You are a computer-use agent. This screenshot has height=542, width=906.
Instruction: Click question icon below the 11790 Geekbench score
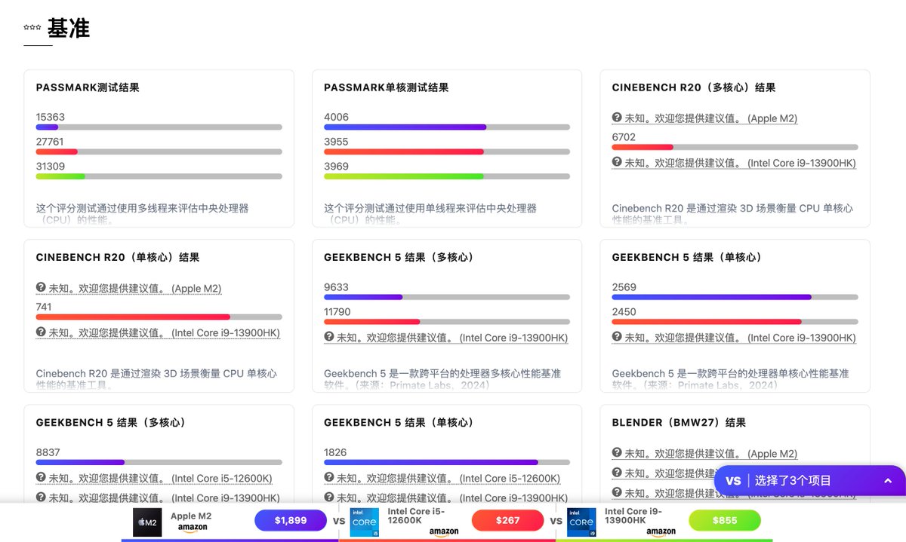(x=329, y=338)
